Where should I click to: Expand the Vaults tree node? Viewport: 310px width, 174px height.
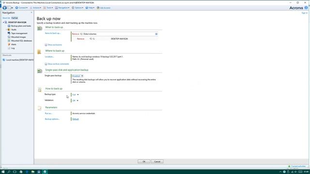(x=6, y=29)
